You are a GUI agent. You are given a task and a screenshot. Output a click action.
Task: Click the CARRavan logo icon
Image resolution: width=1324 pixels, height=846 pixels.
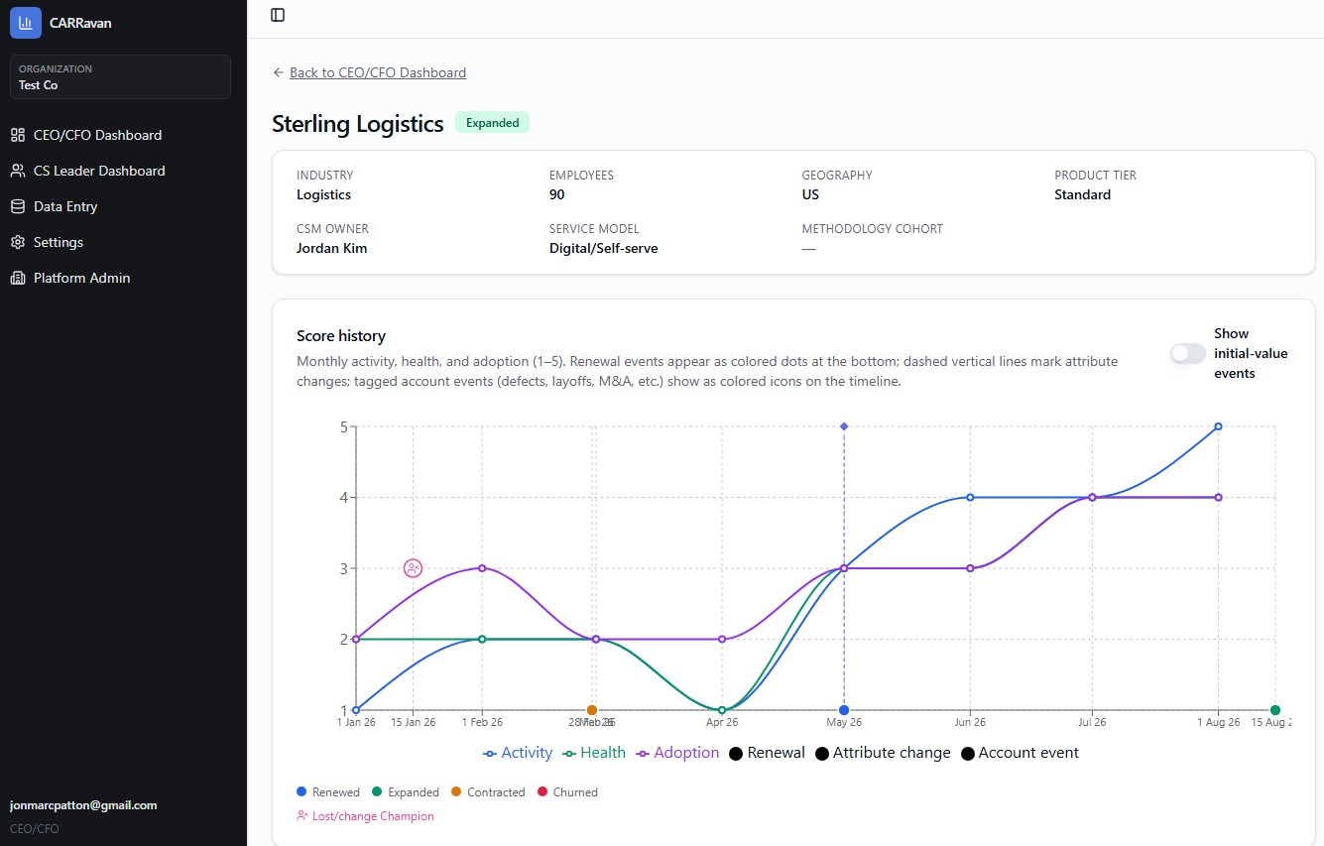point(26,22)
